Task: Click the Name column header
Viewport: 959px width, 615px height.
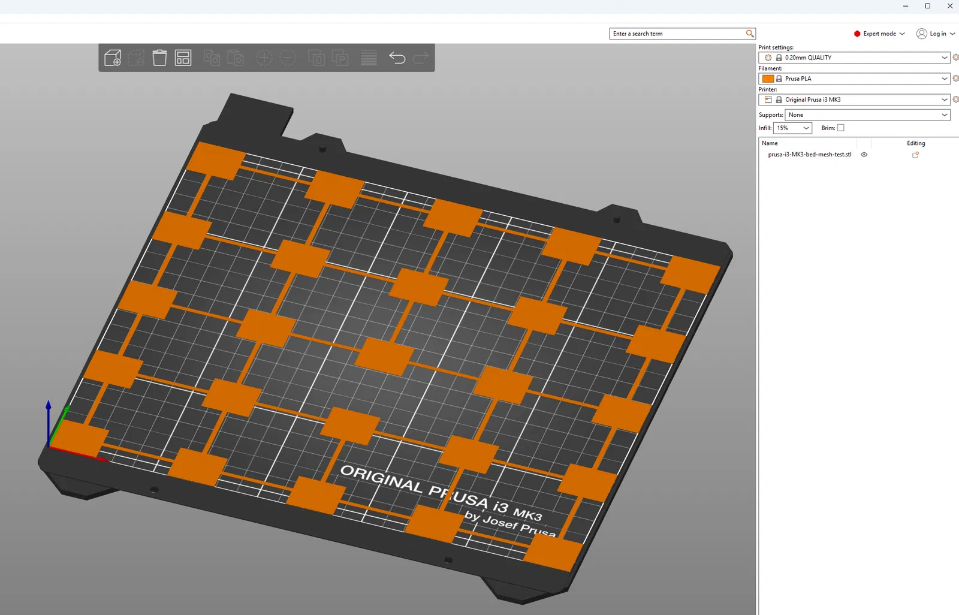Action: [x=770, y=143]
